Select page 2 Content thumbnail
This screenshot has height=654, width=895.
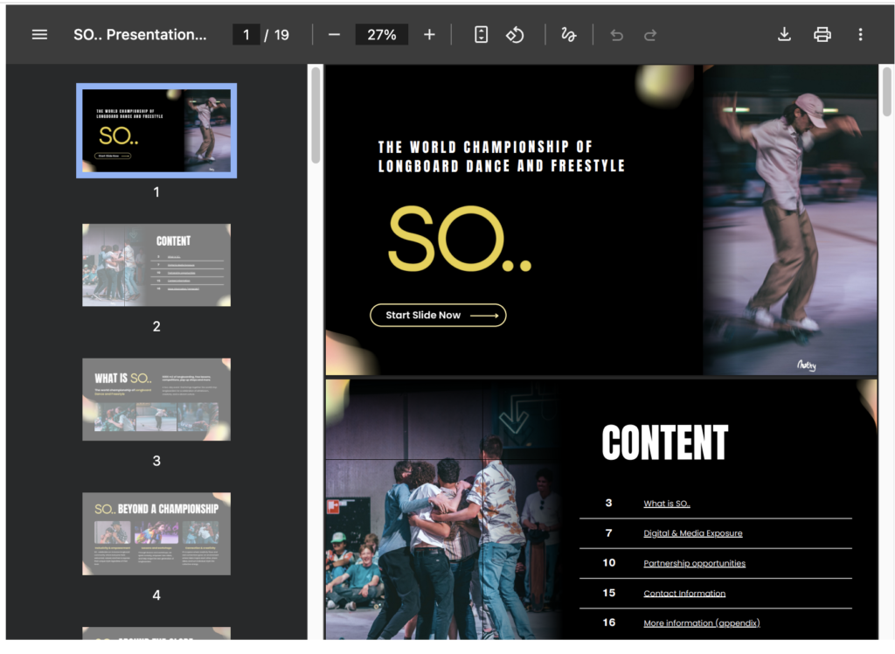point(156,265)
